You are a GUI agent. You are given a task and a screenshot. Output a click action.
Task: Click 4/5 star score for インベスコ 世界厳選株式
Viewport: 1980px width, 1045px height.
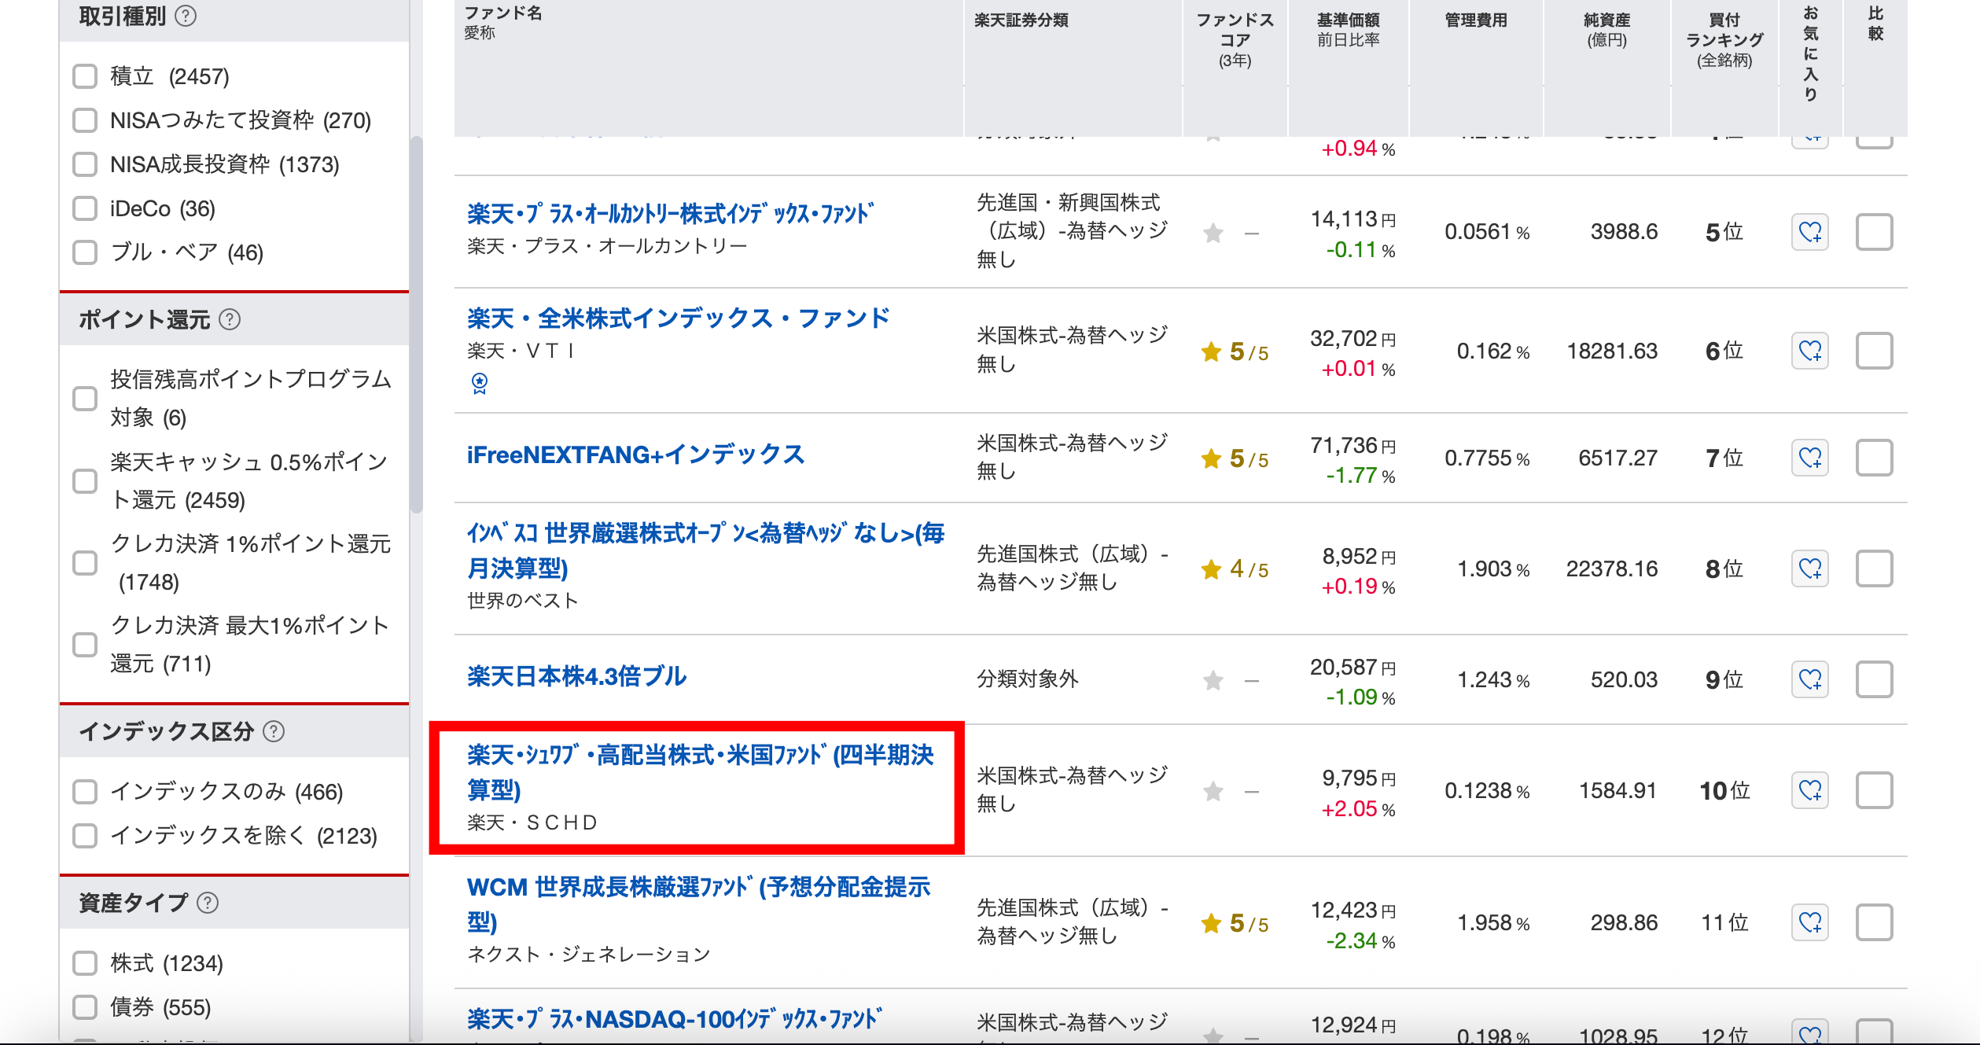pos(1235,569)
